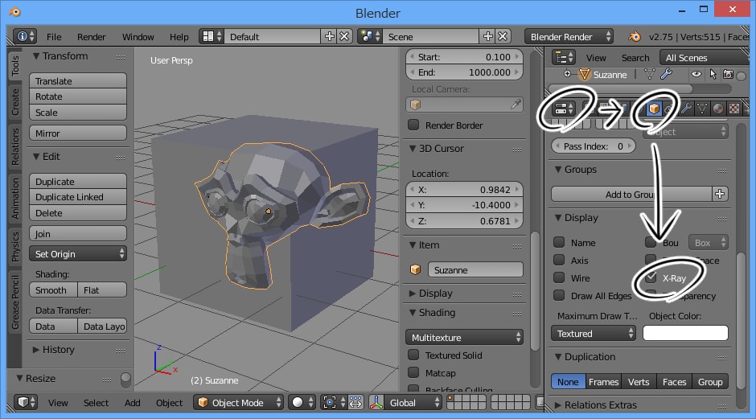
Task: Open the Add menu in 3D View header
Action: point(132,403)
